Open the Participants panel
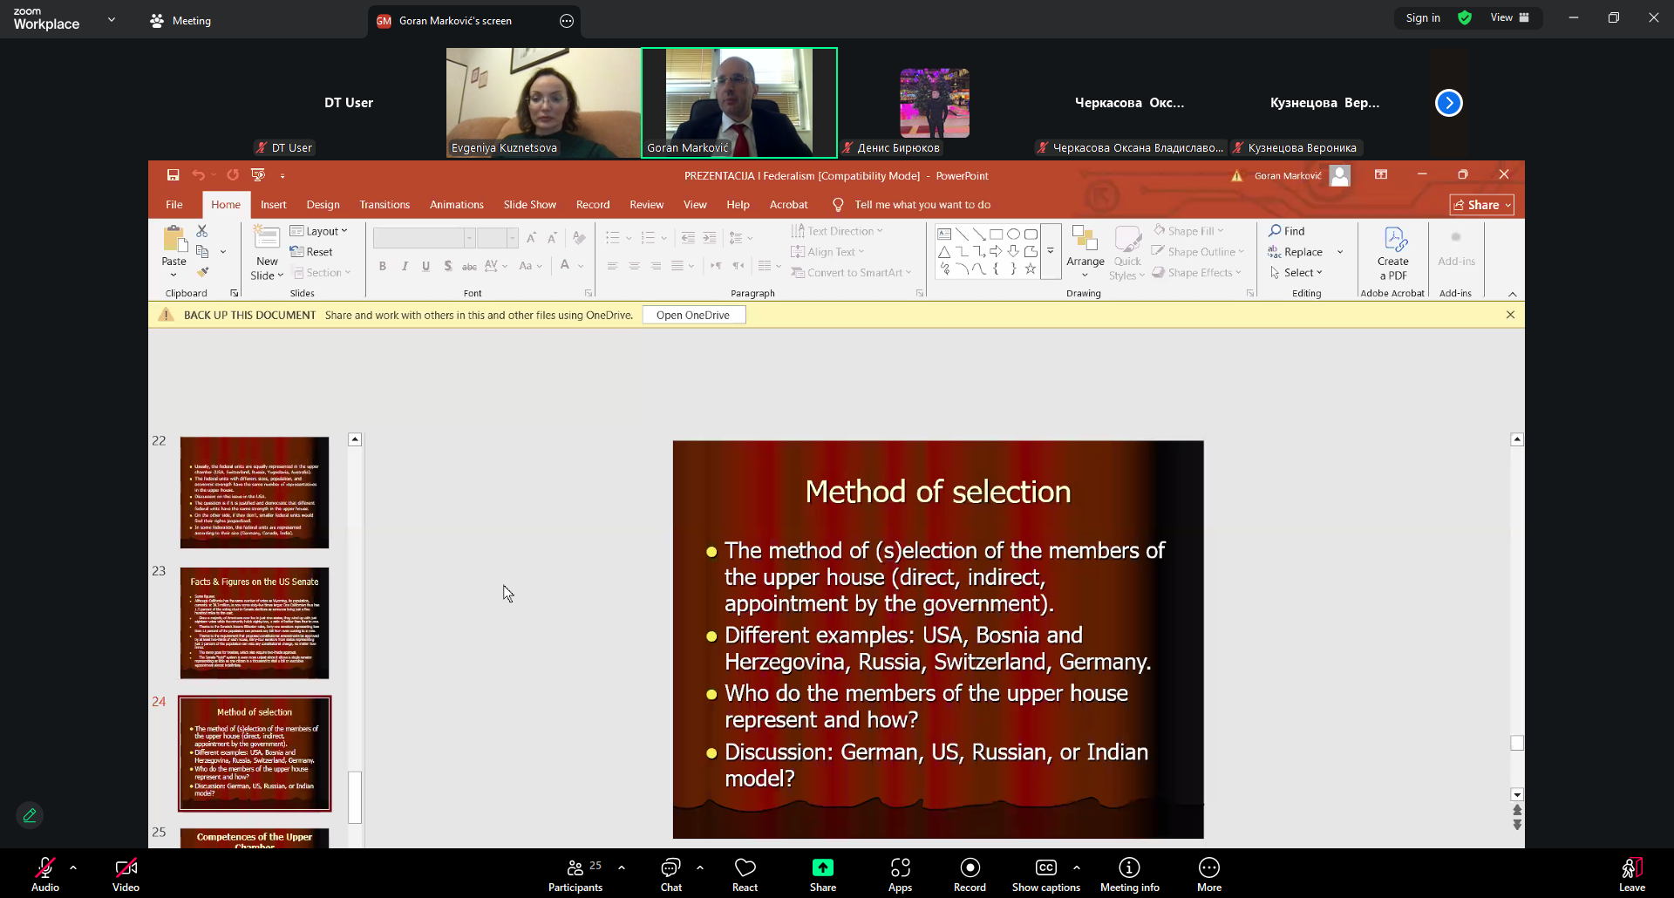This screenshot has height=898, width=1674. pos(575,874)
